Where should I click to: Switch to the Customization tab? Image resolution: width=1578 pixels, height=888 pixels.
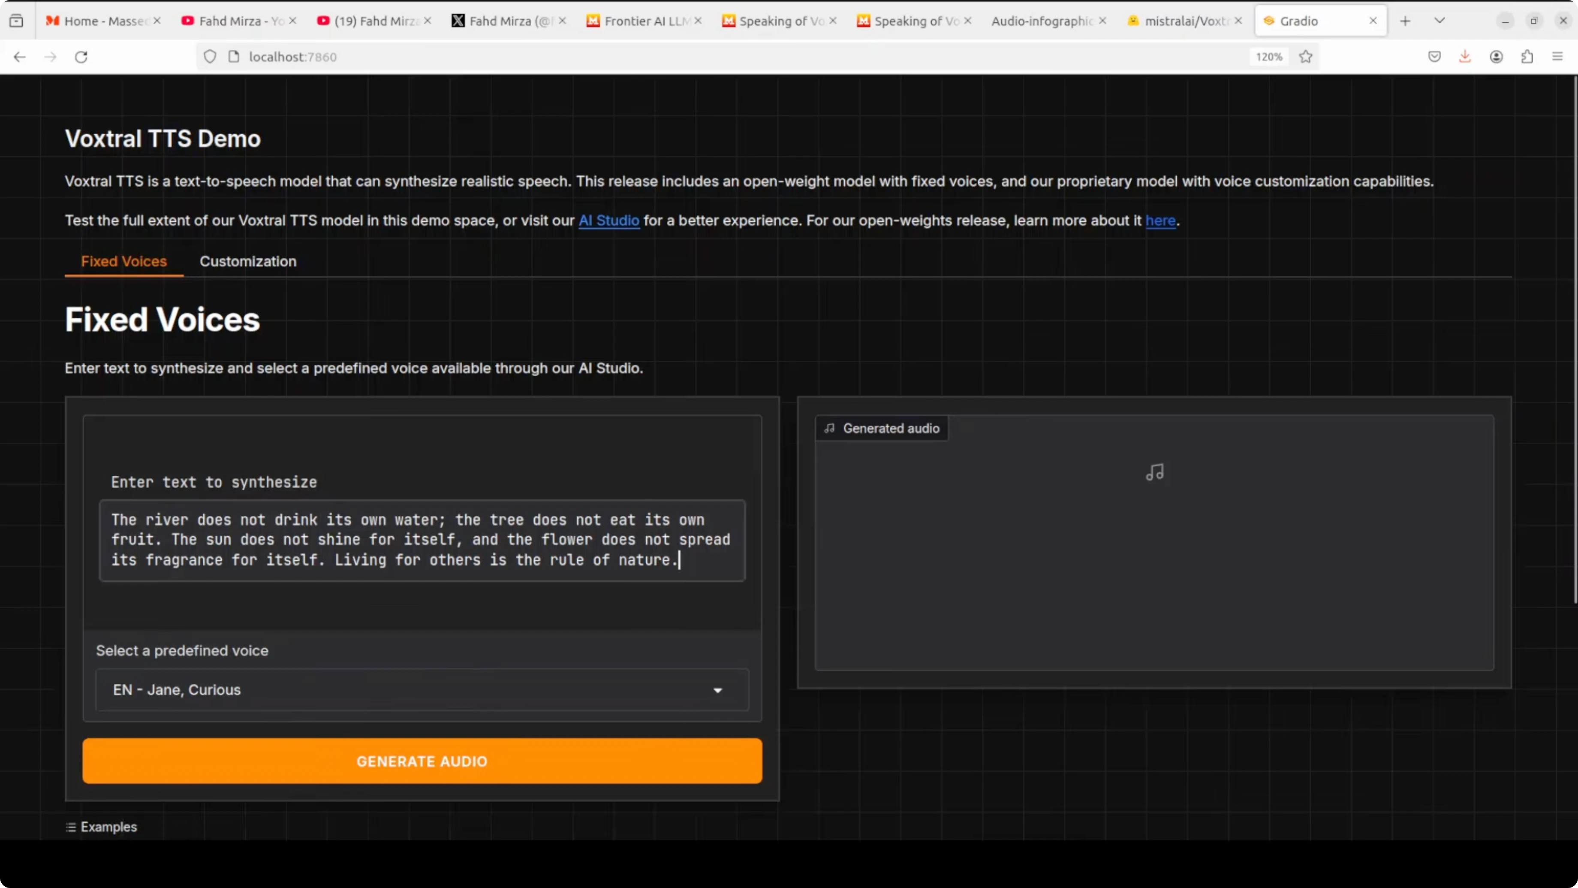point(247,262)
